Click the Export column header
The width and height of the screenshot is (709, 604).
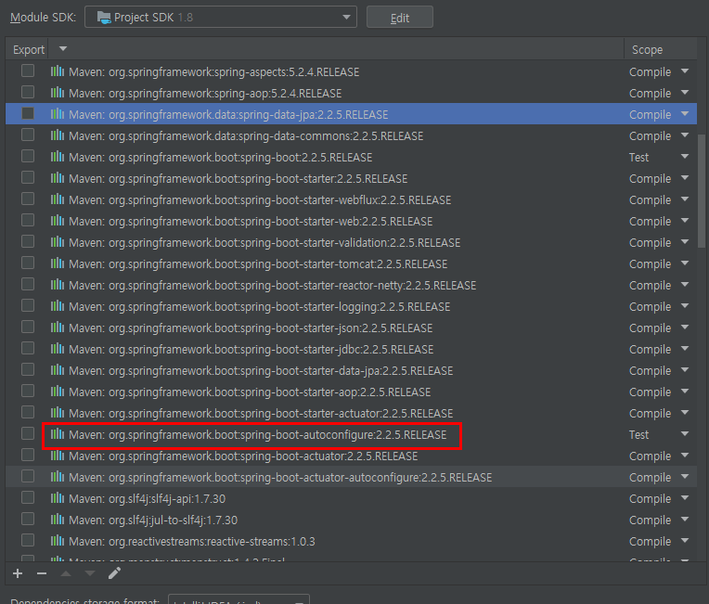click(29, 50)
